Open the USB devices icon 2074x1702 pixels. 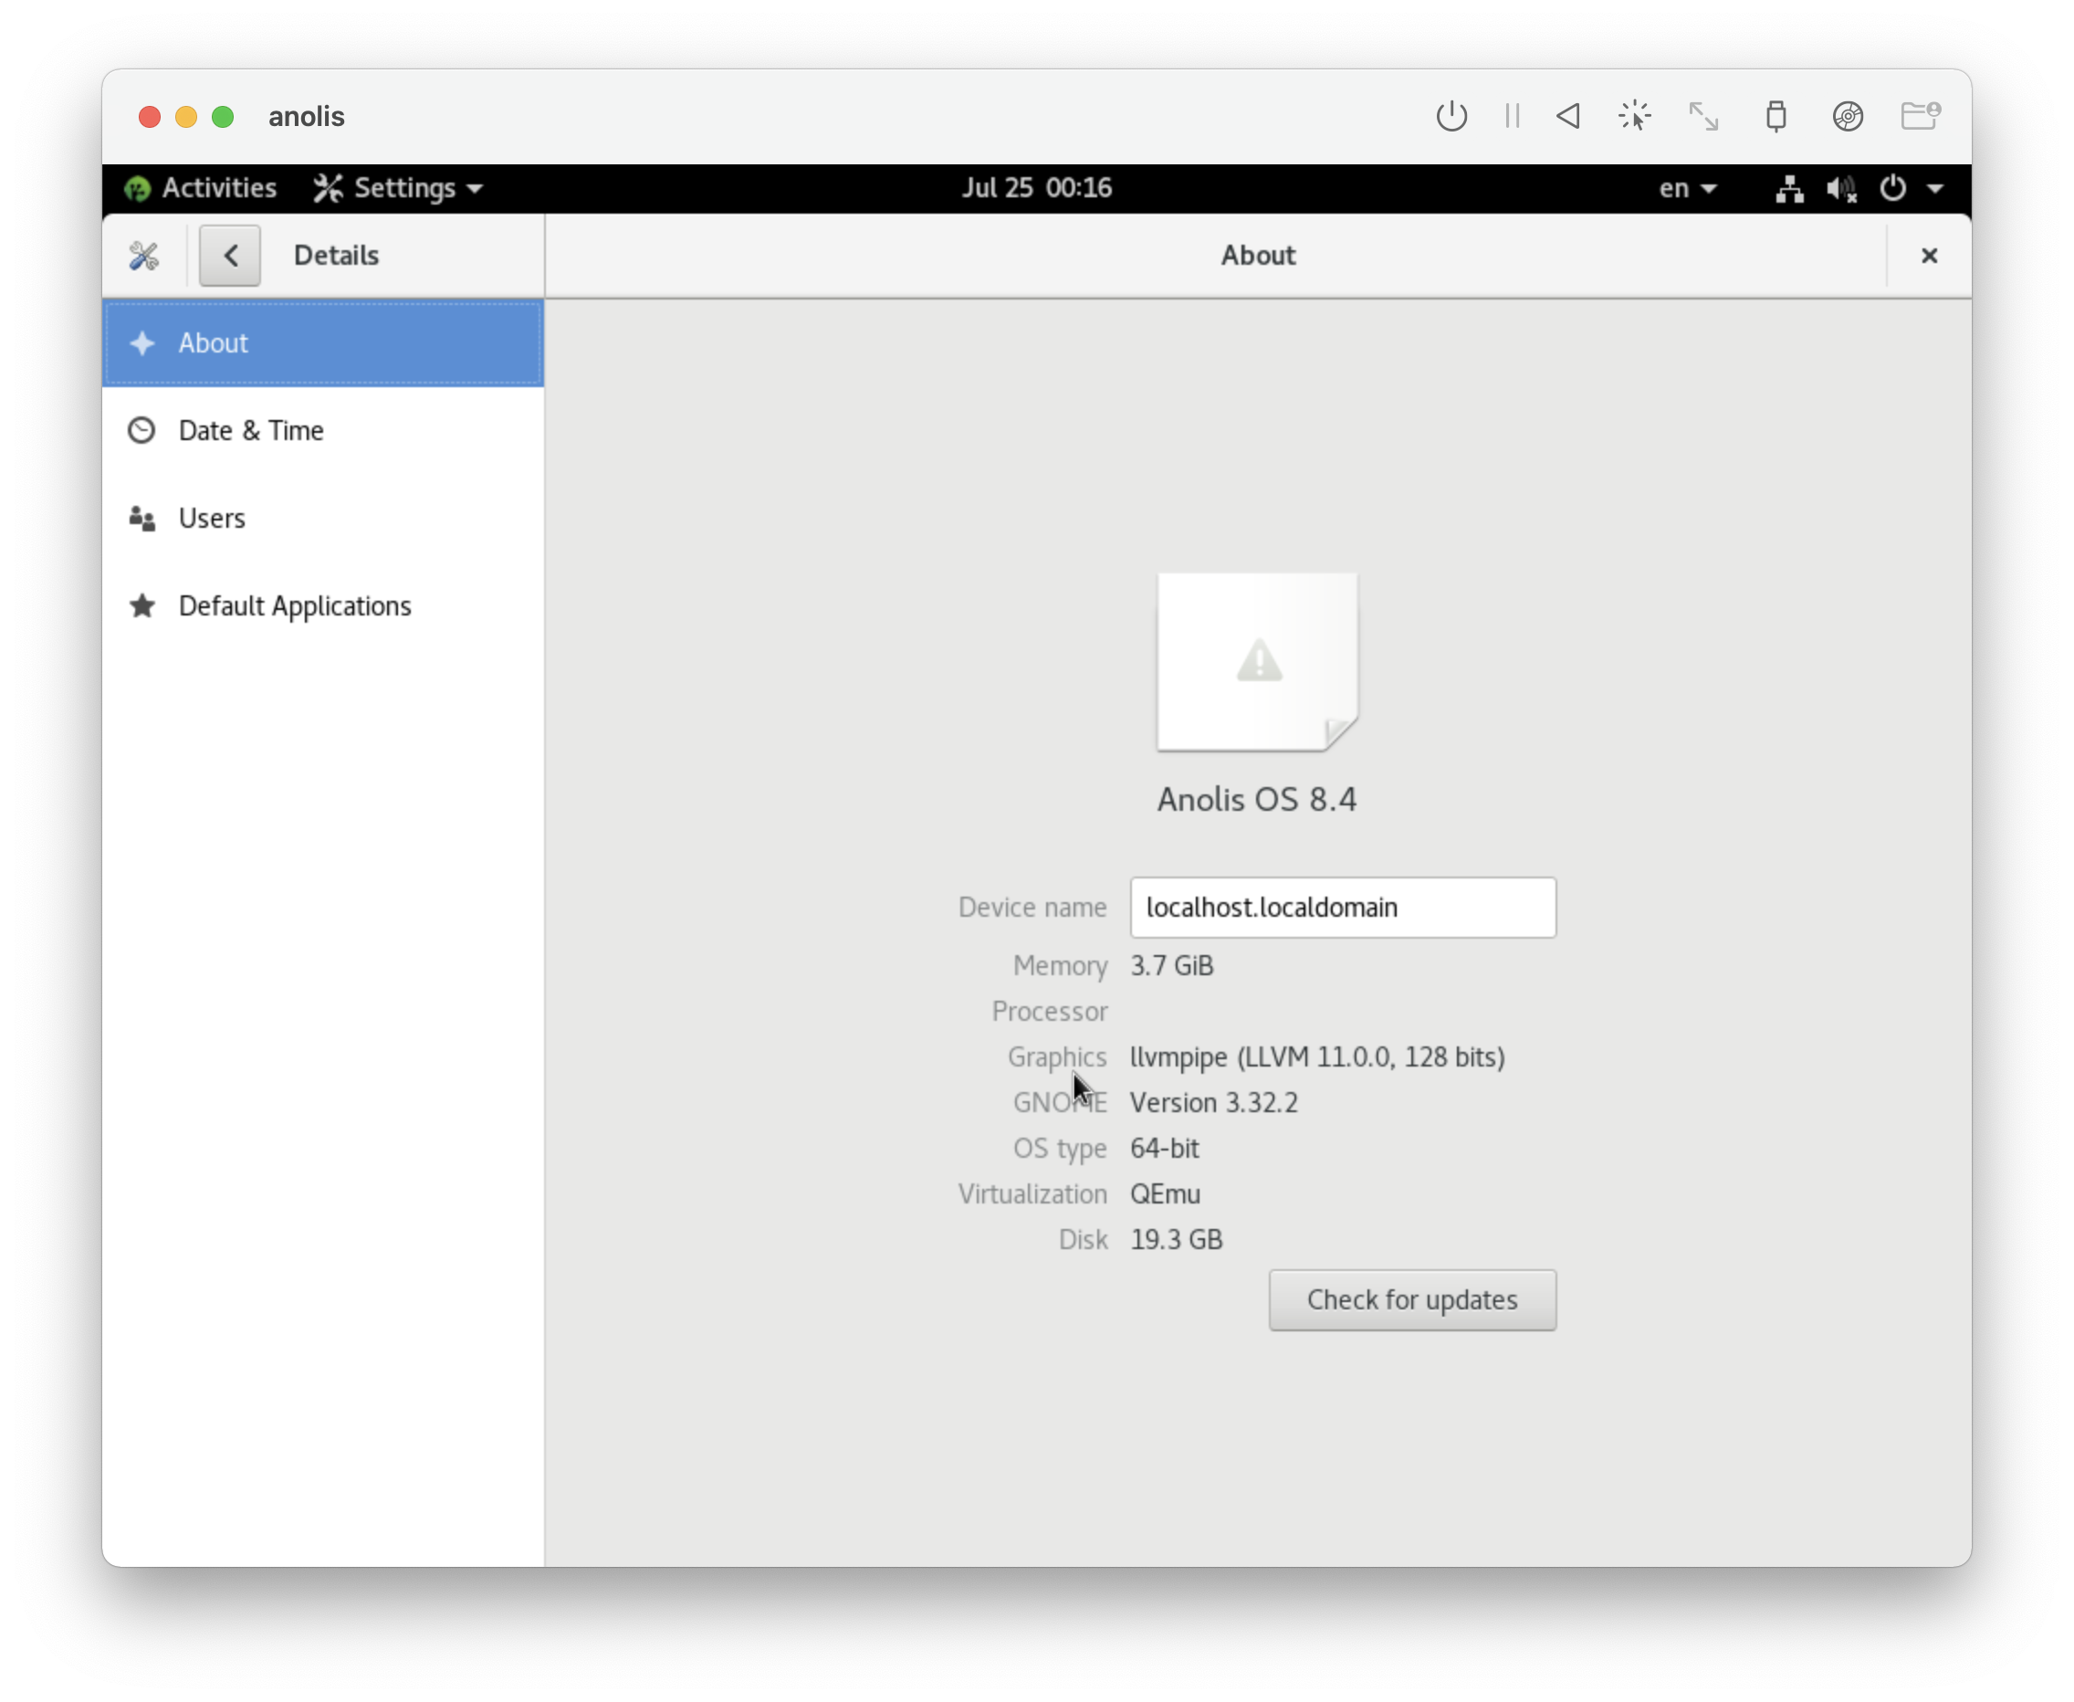click(x=1775, y=117)
